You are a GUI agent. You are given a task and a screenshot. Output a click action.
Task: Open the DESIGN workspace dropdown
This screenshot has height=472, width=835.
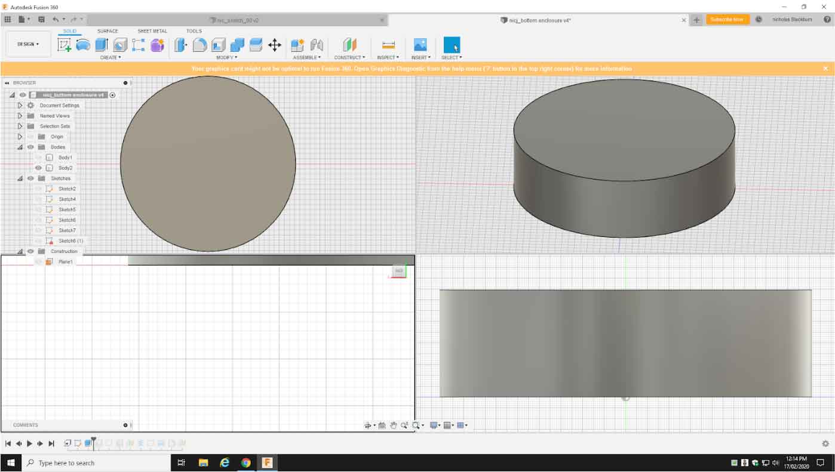click(28, 44)
